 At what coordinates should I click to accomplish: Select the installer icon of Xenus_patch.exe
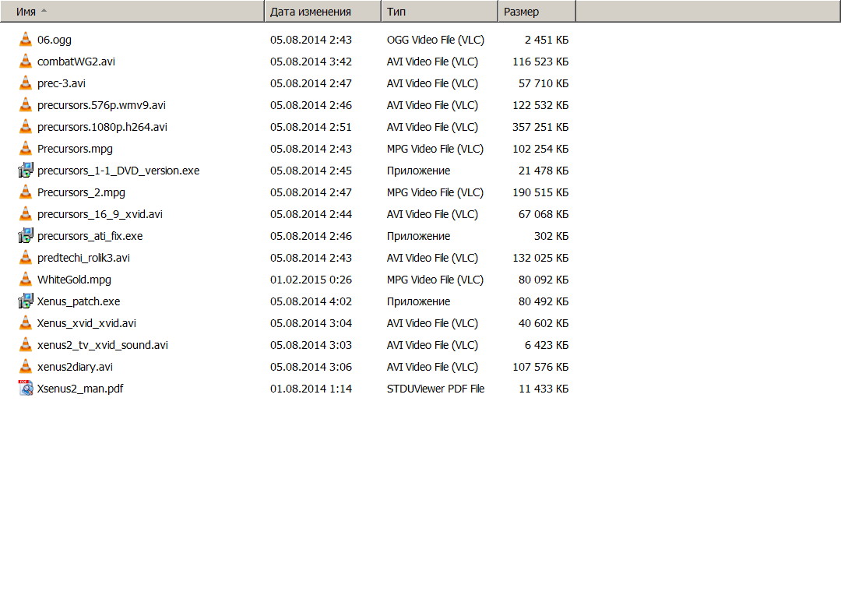pyautogui.click(x=25, y=301)
